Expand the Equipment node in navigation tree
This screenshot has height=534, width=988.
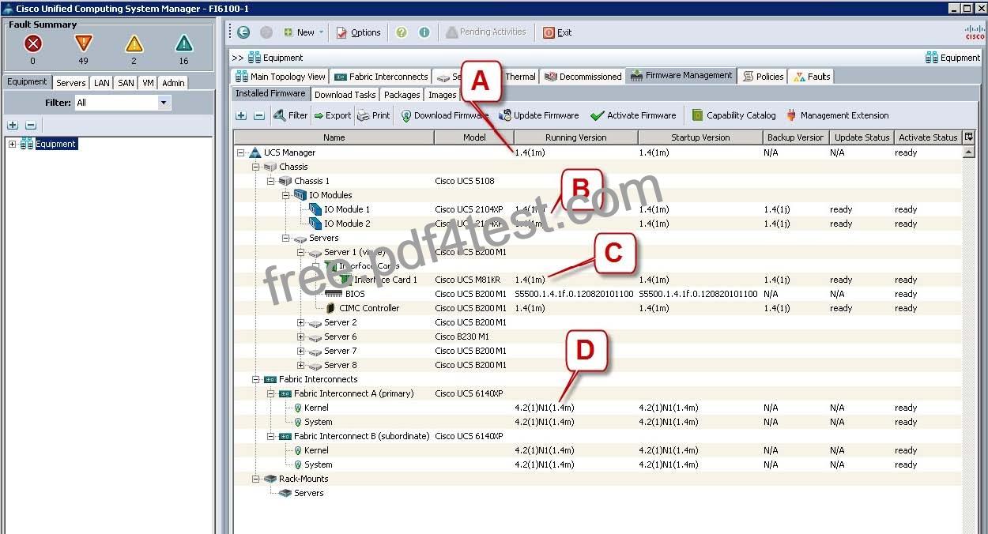[12, 144]
